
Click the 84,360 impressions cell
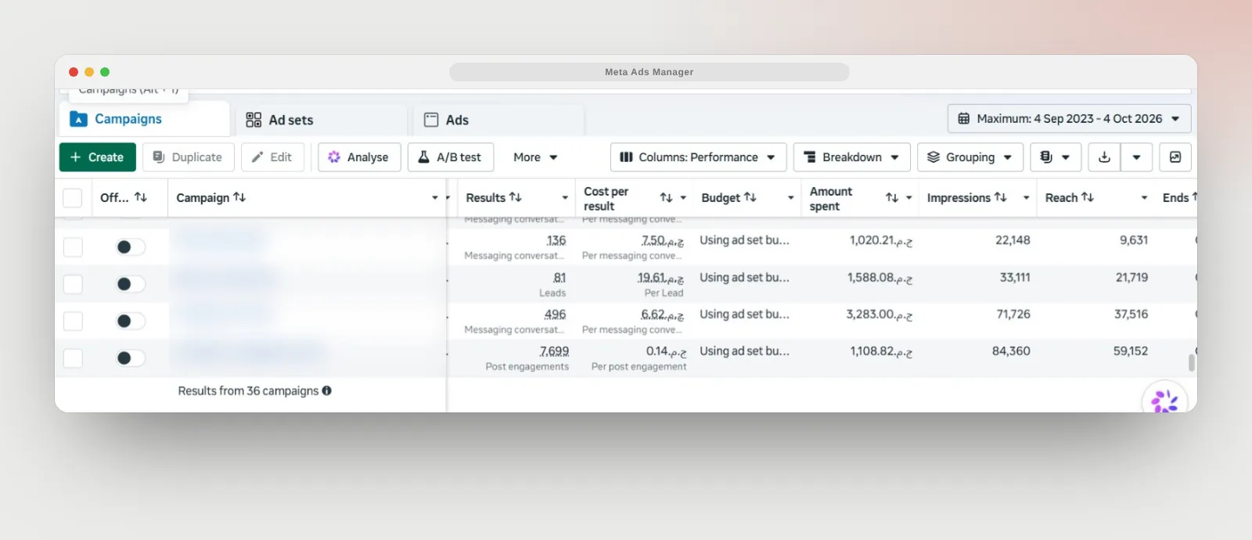click(x=1011, y=351)
